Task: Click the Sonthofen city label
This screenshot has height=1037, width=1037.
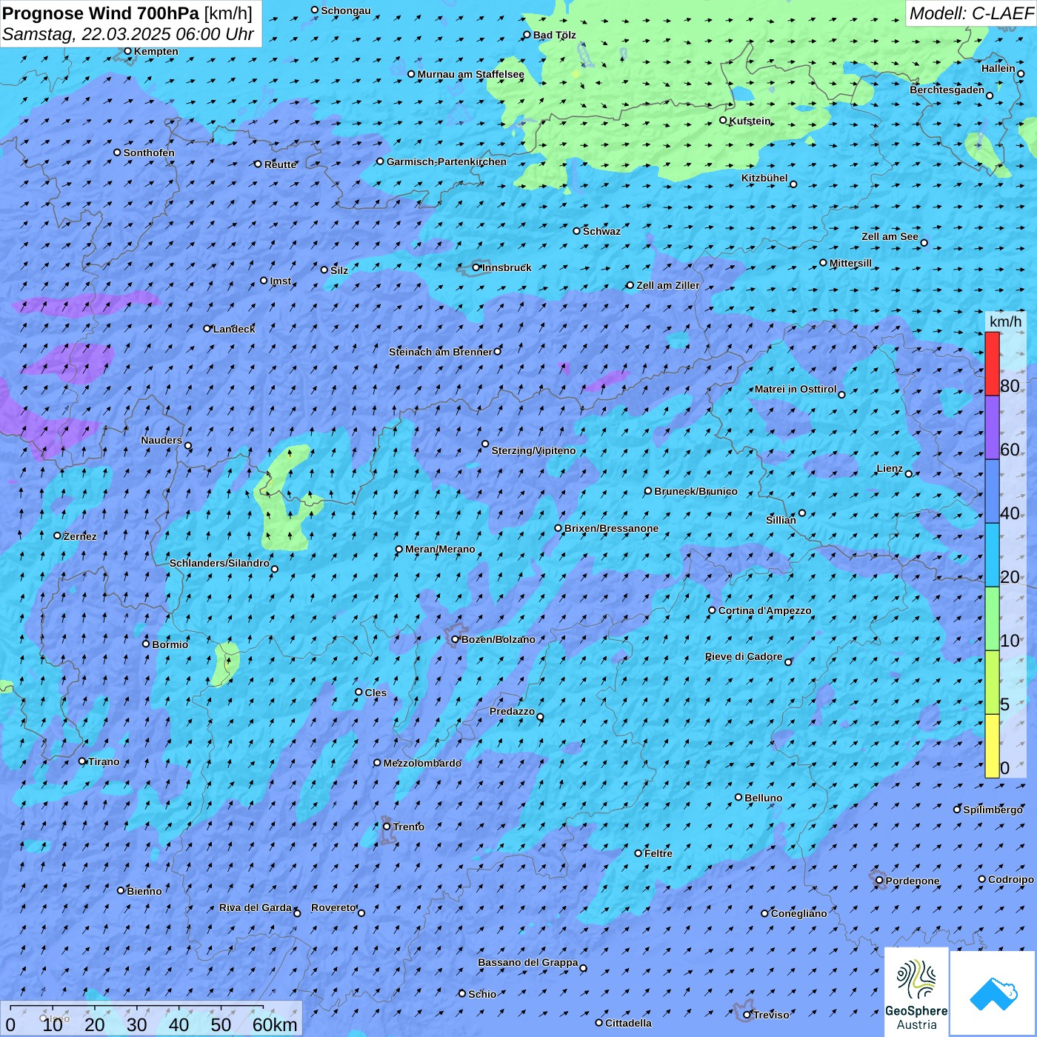Action: point(149,153)
